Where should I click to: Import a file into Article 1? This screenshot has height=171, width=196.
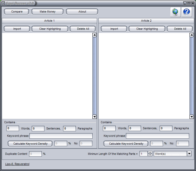(x=17, y=29)
